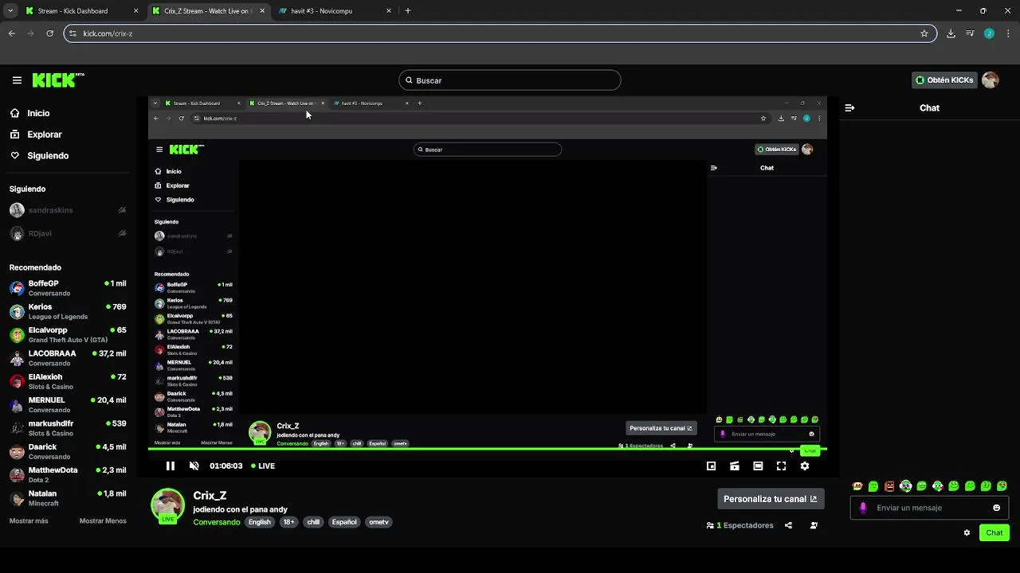Jump to live with LIVE indicator

point(263,466)
